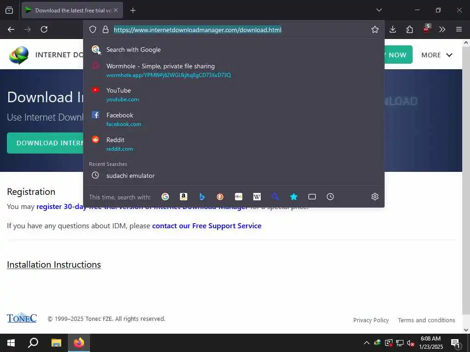
Task: Click the site security padlock icon
Action: click(x=105, y=29)
